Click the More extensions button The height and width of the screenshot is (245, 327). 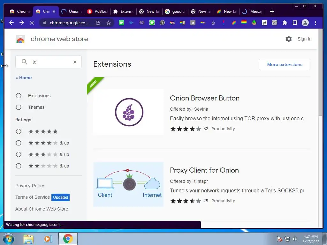[x=285, y=64]
